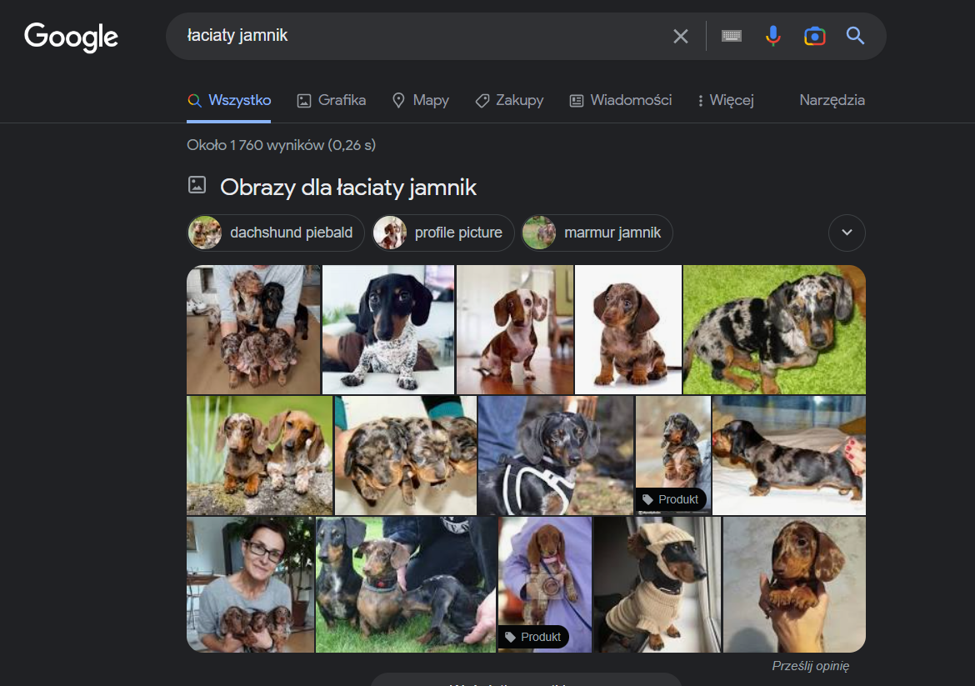Image resolution: width=975 pixels, height=686 pixels.
Task: Start voice search with the microphone icon
Action: pos(773,36)
